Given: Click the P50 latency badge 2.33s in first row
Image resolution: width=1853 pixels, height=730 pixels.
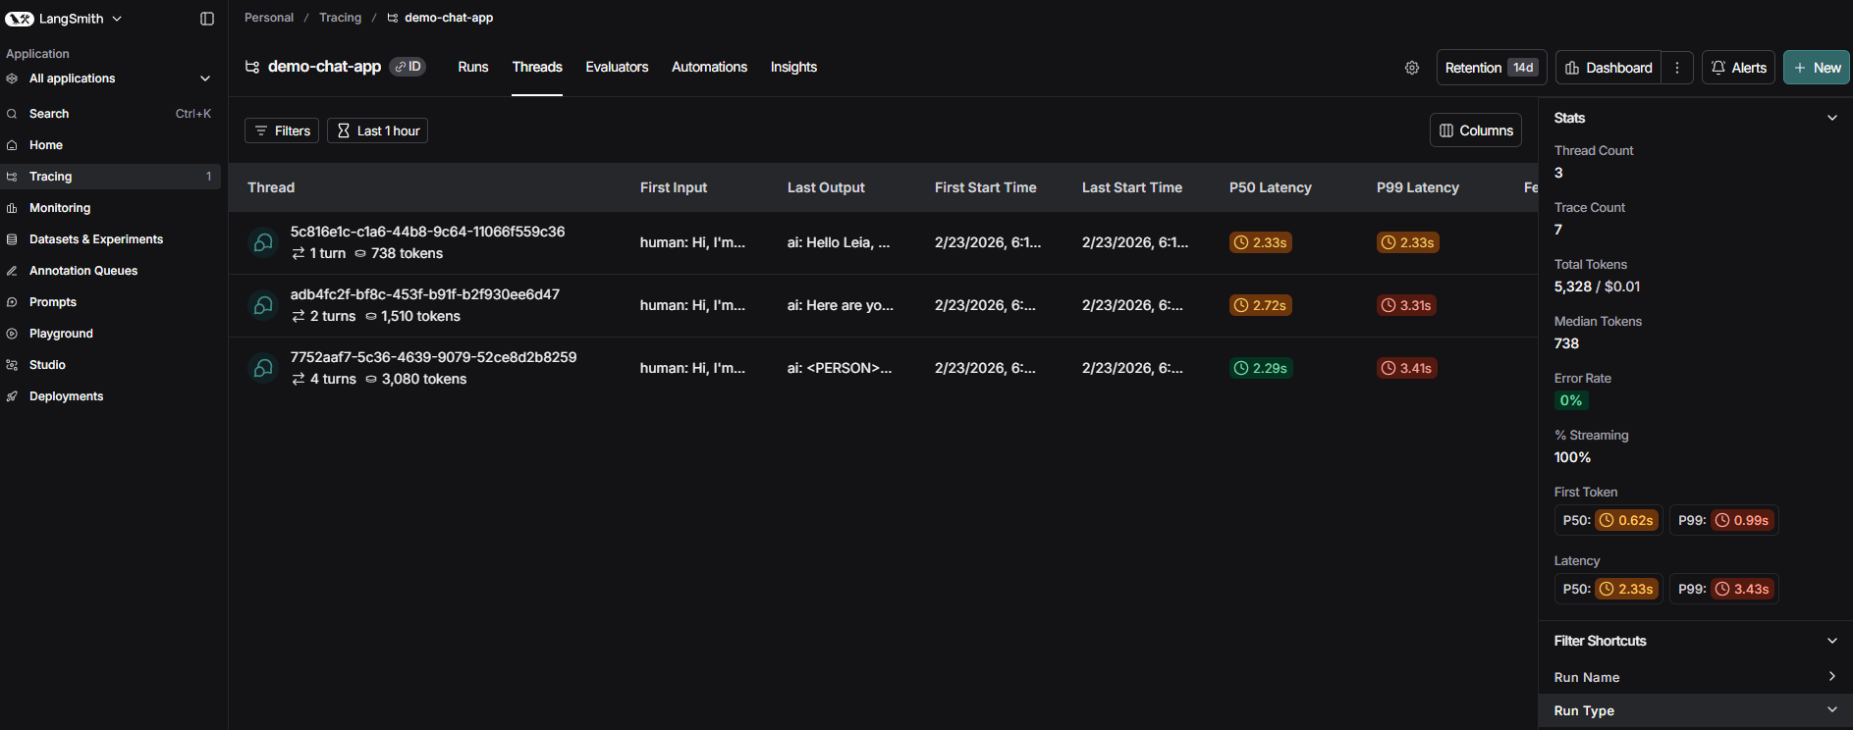Looking at the screenshot, I should tap(1261, 242).
